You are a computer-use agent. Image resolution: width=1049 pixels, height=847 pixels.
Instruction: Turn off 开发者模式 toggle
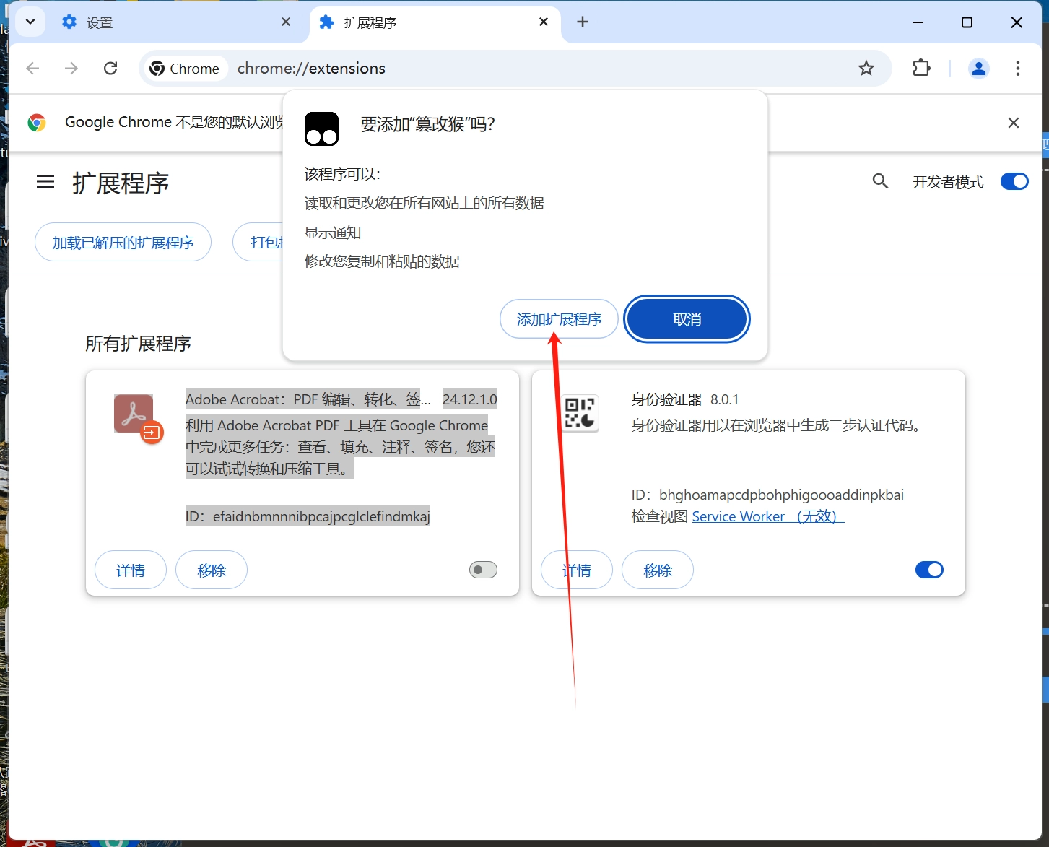[1014, 181]
